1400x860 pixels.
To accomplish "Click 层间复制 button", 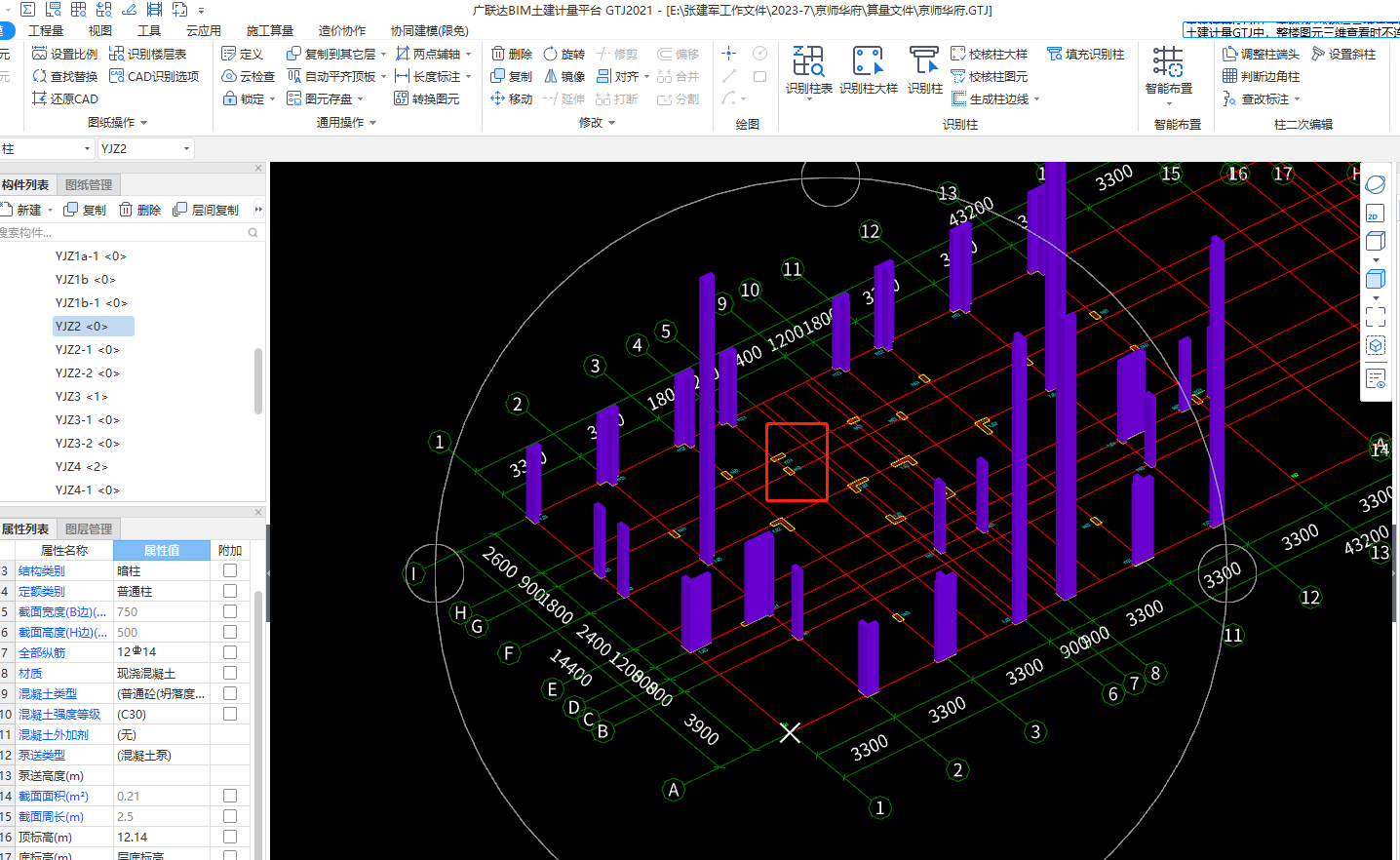I will click(x=206, y=210).
